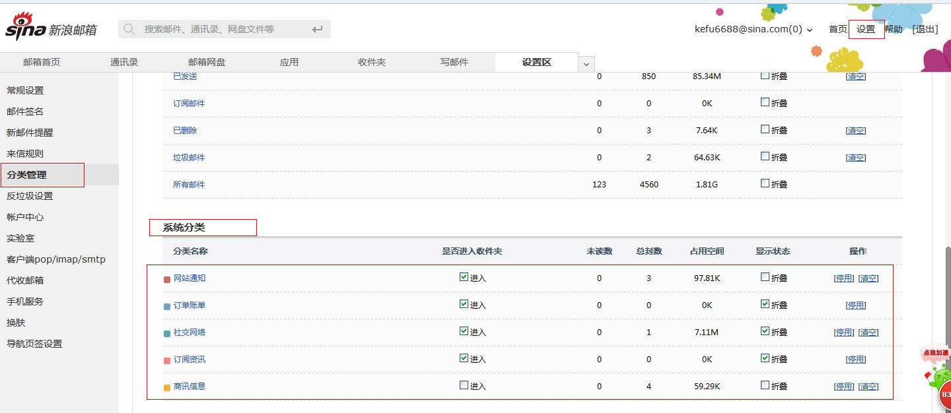
Task: Open the tab list dropdown arrow beside 设置区
Action: [586, 64]
